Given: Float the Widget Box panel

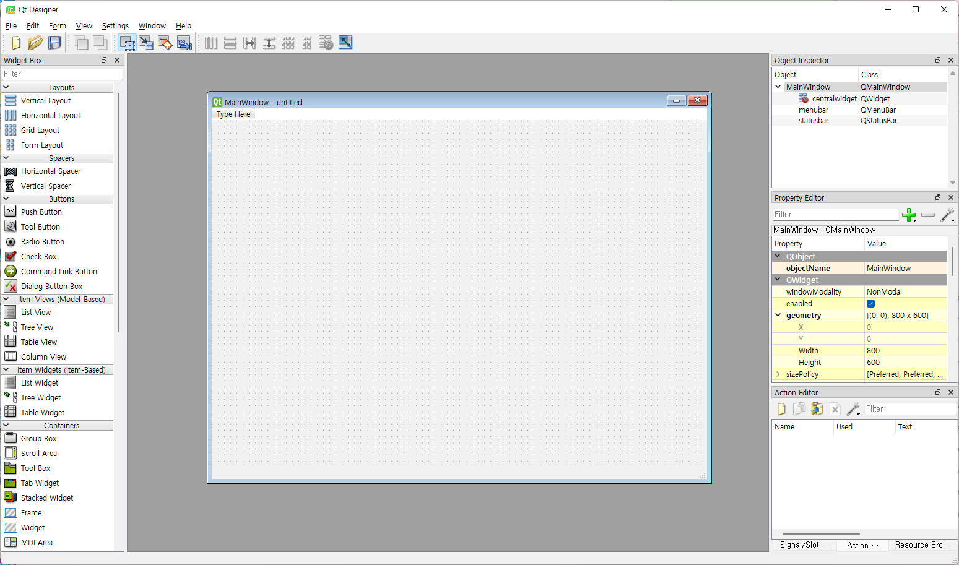Looking at the screenshot, I should 104,60.
